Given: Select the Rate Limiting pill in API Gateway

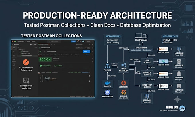Looking at the screenshot, I should [147, 50].
